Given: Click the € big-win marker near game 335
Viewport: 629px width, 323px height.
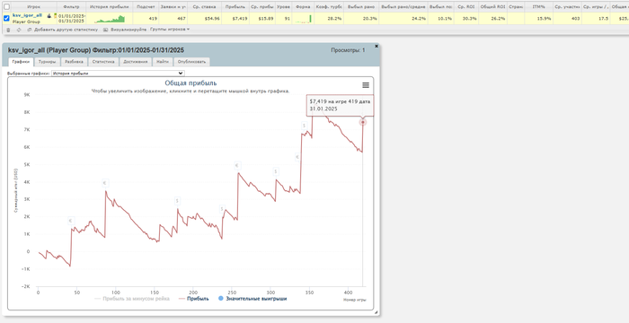Looking at the screenshot, I should 297,157.
